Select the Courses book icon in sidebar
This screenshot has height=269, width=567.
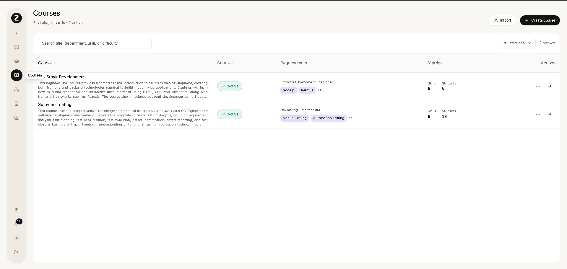tap(17, 75)
